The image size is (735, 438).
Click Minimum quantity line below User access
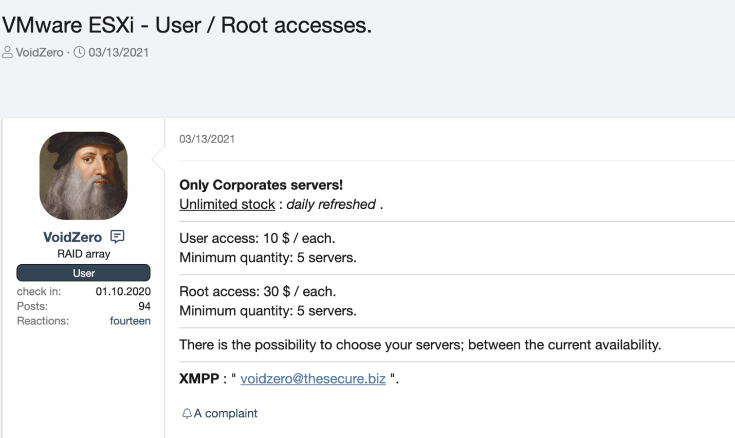click(x=268, y=258)
